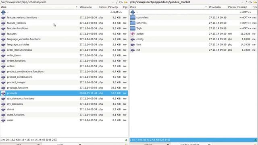Sort right panel by Размер column
This screenshot has height=145, width=258.
244,7
